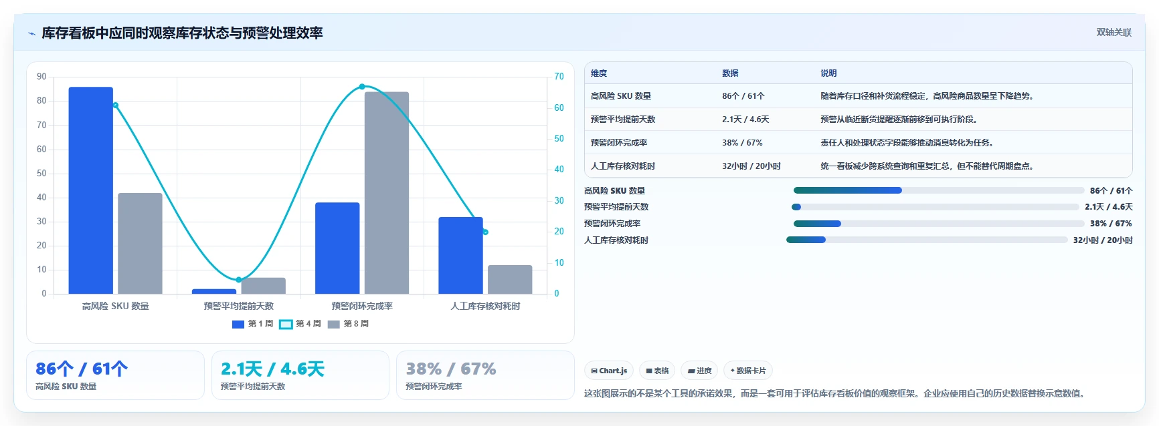The width and height of the screenshot is (1159, 426).
Task: Click the 人工库存核对耗时 x-axis label
Action: point(485,306)
